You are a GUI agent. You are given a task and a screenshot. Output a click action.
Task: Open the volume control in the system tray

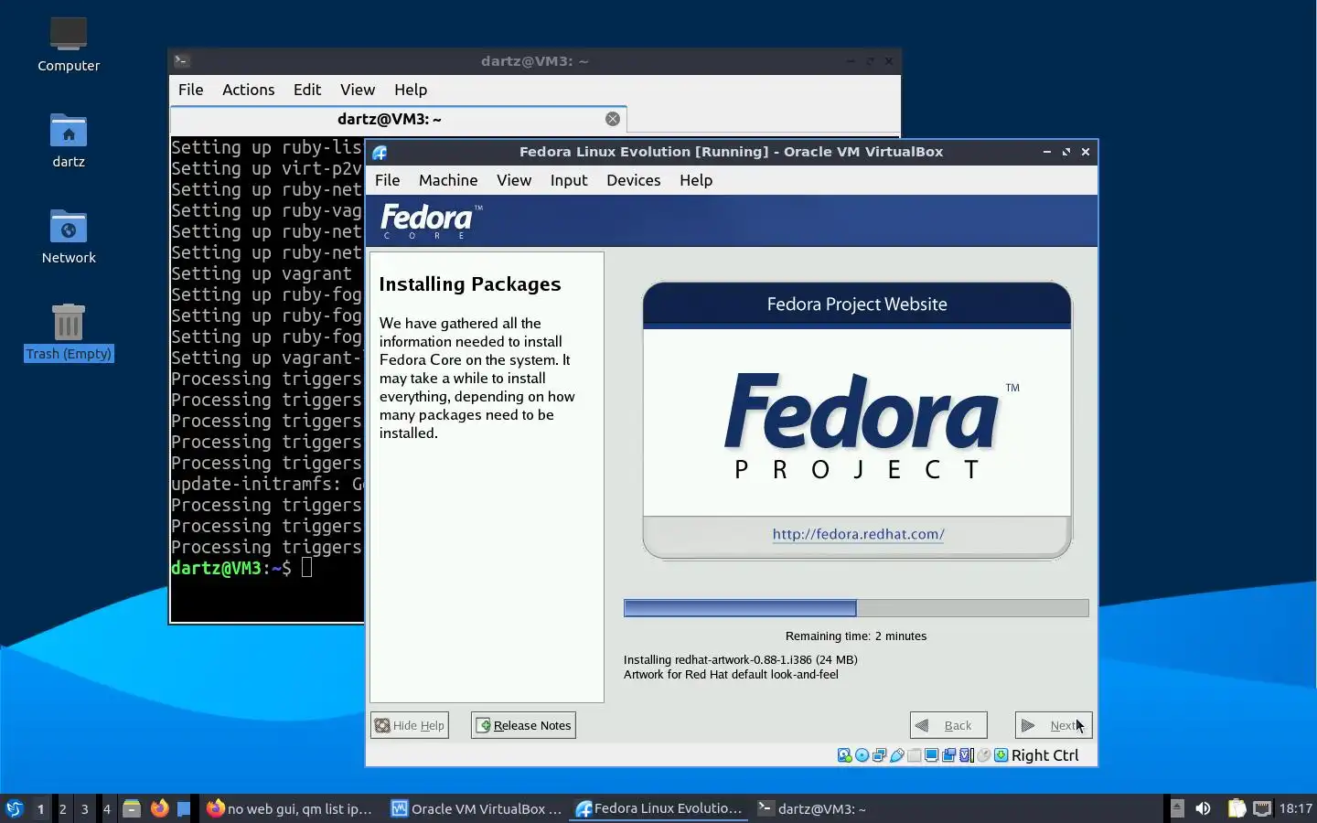1203,808
